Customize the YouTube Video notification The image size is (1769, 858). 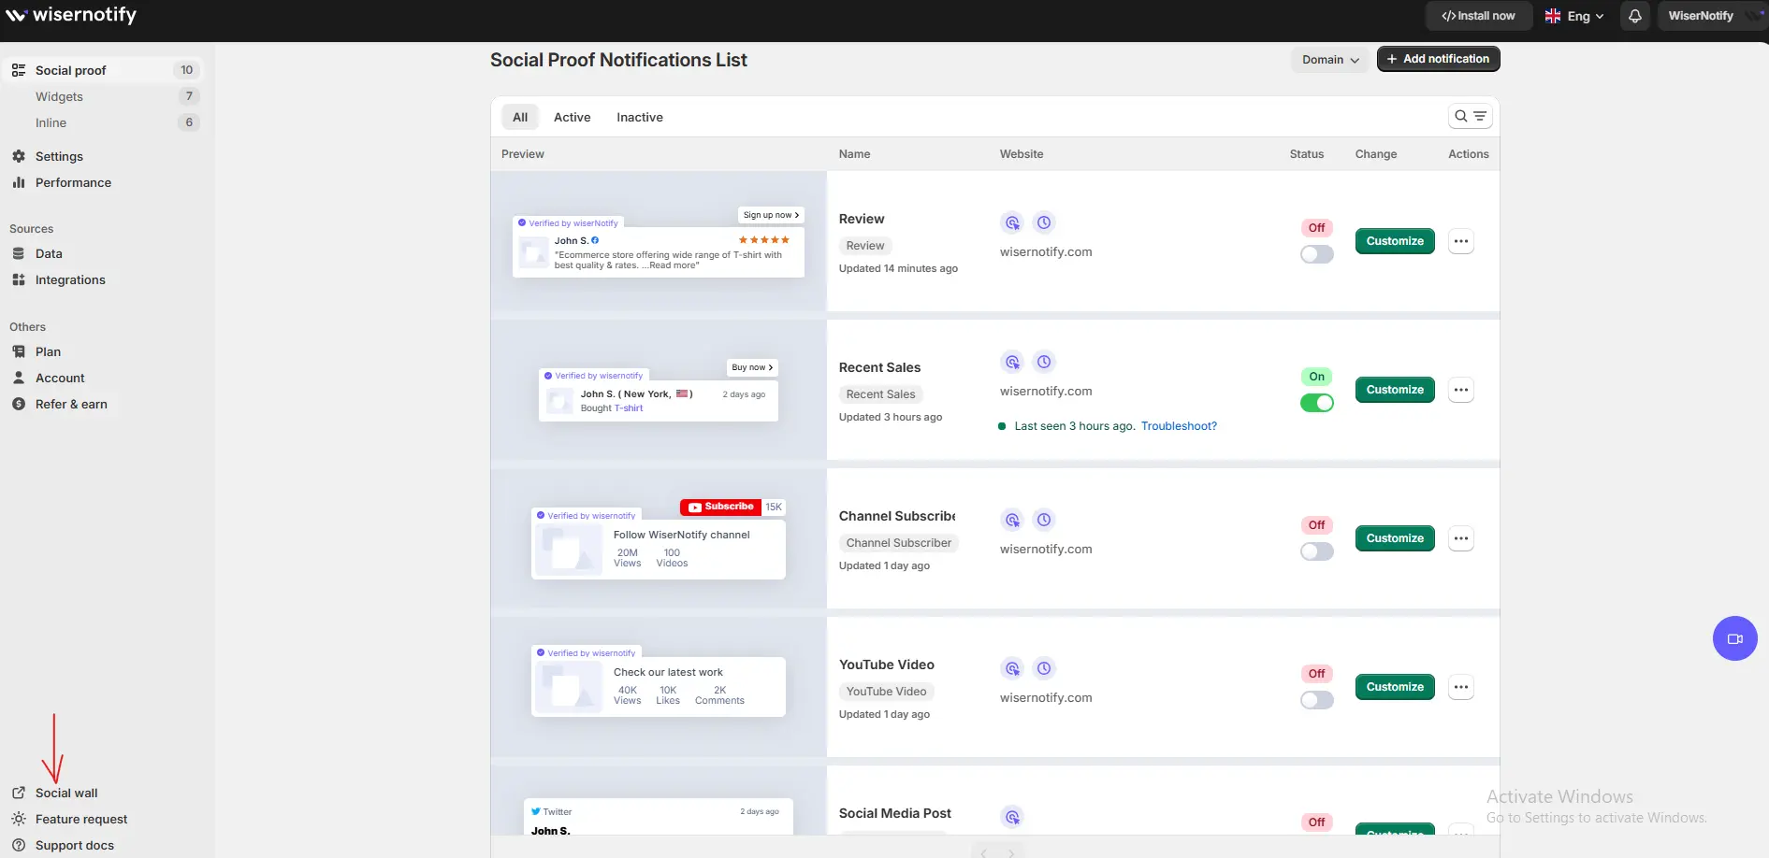[x=1395, y=687]
